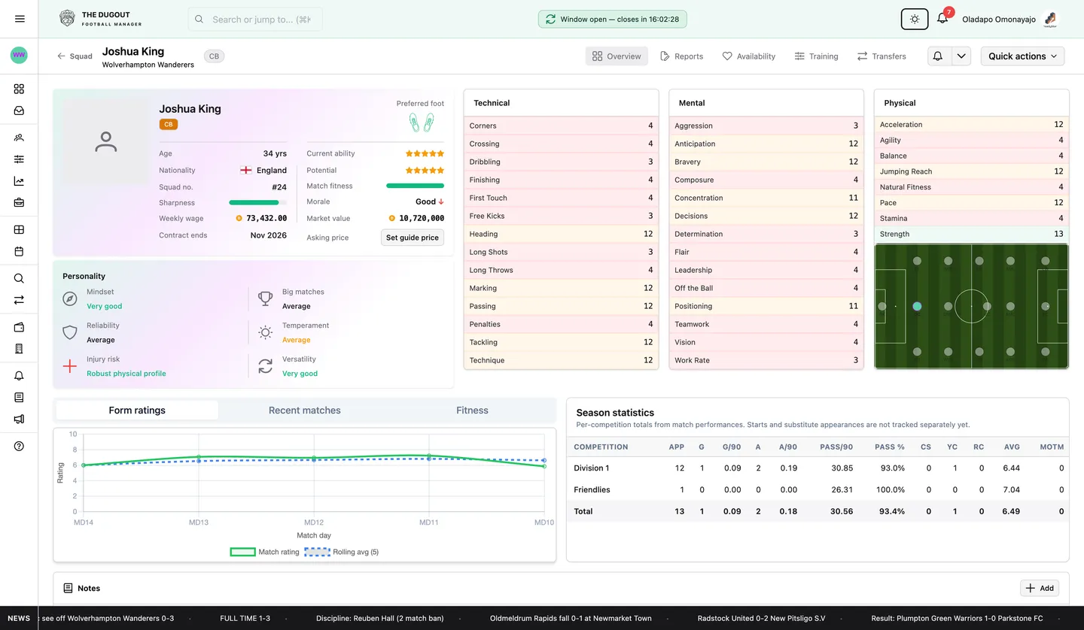1084x630 pixels.
Task: Toggle the light/dark theme button
Action: point(915,19)
